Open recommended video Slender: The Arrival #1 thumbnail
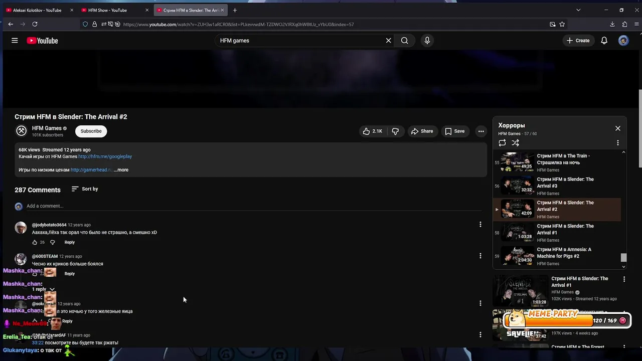This screenshot has height=361, width=642. click(x=520, y=290)
